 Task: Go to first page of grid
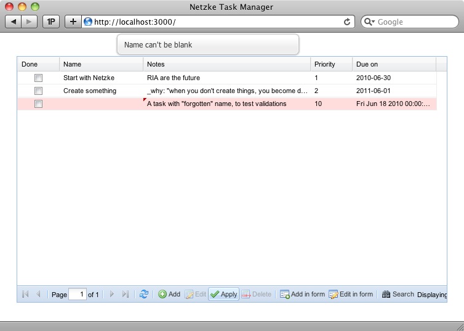(25, 294)
